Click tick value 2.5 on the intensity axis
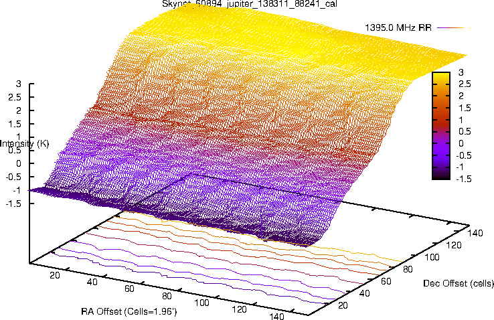Viewport: 494px width, 320px height. (x=15, y=97)
